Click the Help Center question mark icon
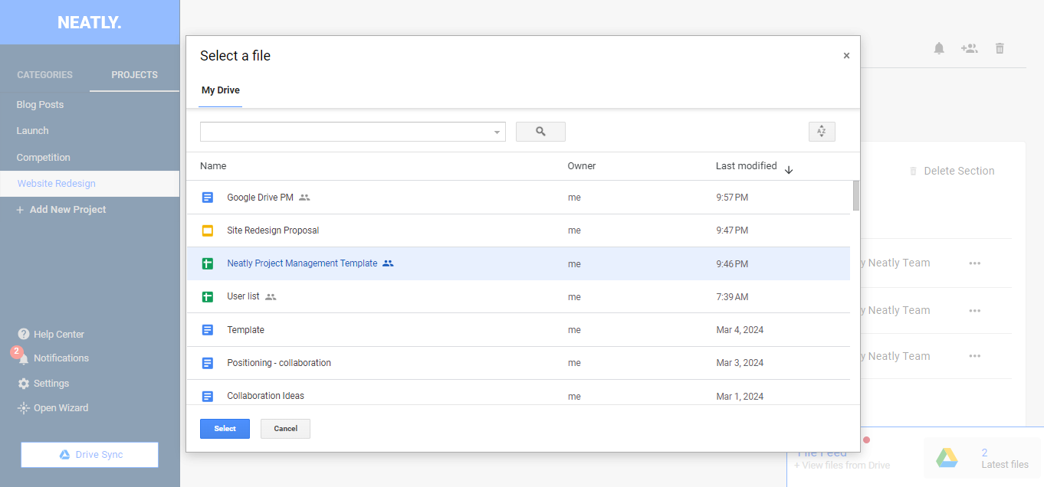 click(x=24, y=334)
